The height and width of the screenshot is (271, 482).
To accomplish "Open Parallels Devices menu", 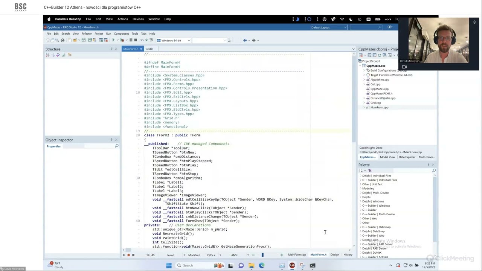I will (138, 19).
